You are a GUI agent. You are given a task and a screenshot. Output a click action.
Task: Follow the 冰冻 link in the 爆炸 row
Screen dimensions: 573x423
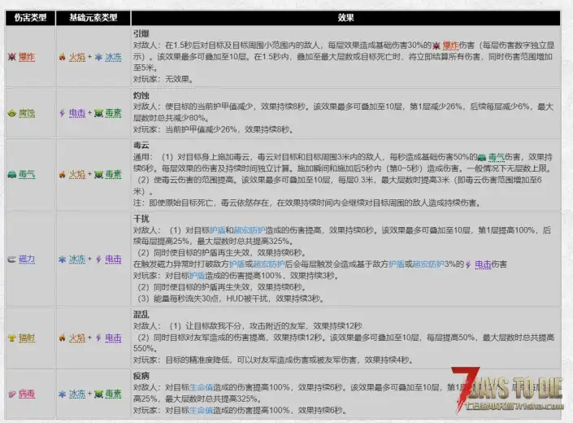[x=113, y=57]
